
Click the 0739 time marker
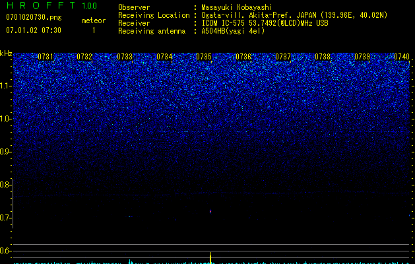coord(362,57)
